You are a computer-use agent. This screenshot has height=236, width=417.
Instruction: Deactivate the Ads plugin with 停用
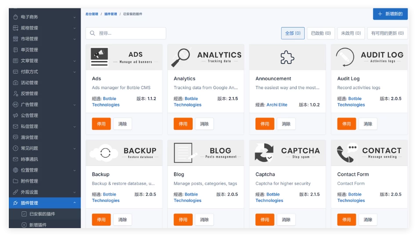(101, 124)
